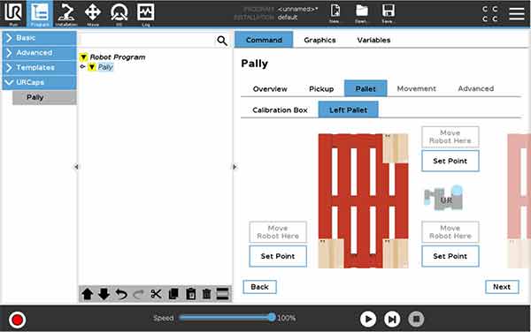Screen dimensions: 531x332
Task: Open the Installation icon
Action: coord(66,13)
